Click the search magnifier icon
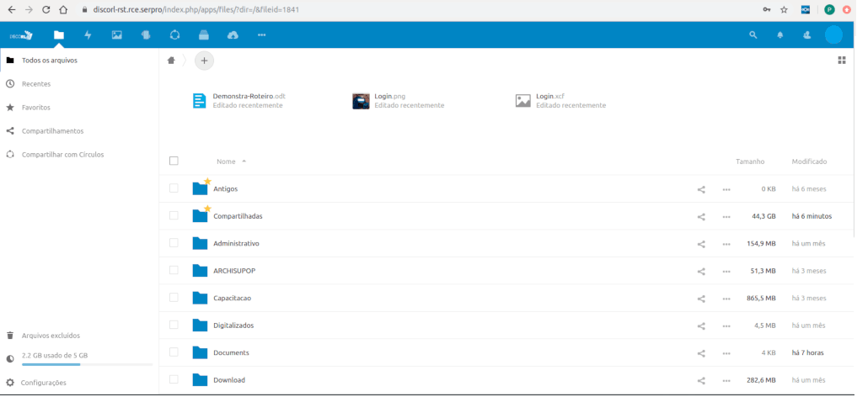The image size is (857, 397). pyautogui.click(x=753, y=35)
